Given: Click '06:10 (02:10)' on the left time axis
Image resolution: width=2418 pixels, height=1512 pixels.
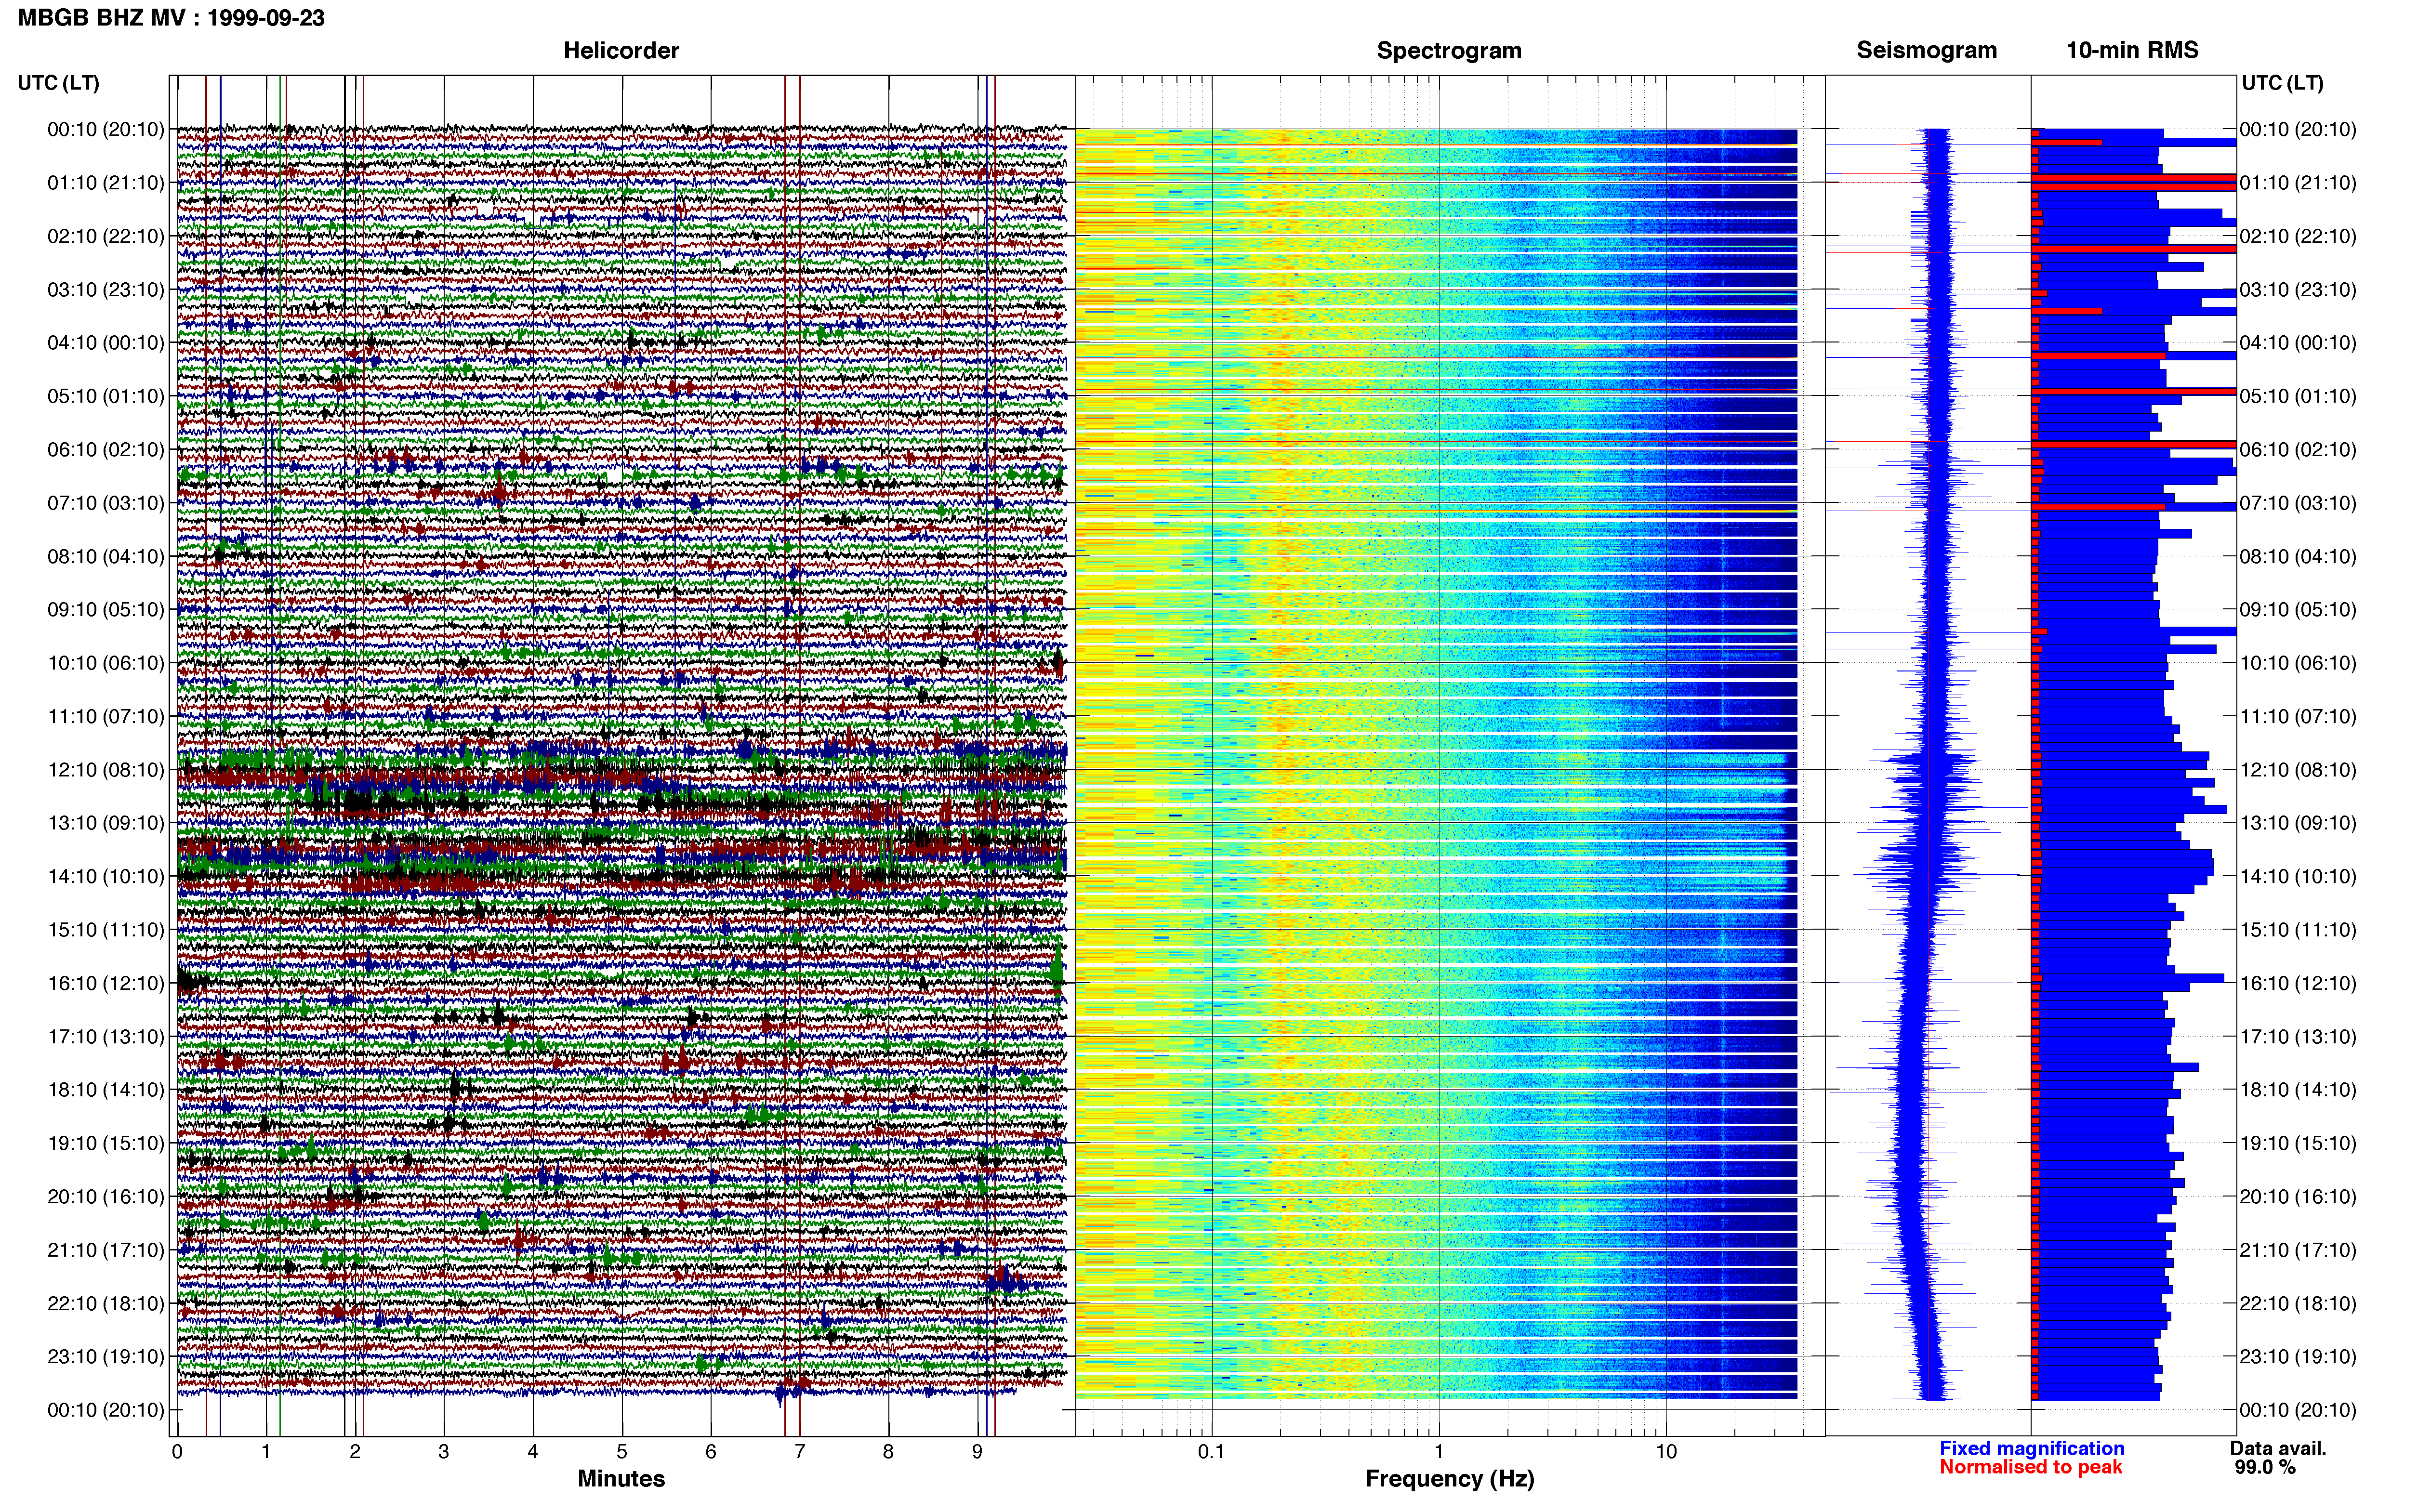Looking at the screenshot, I should click(x=106, y=450).
